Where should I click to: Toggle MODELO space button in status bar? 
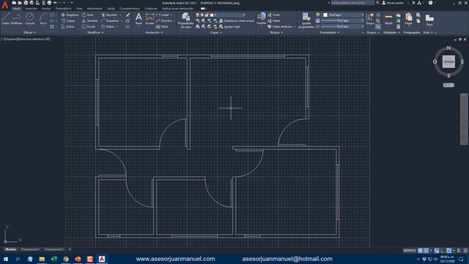[410, 250]
